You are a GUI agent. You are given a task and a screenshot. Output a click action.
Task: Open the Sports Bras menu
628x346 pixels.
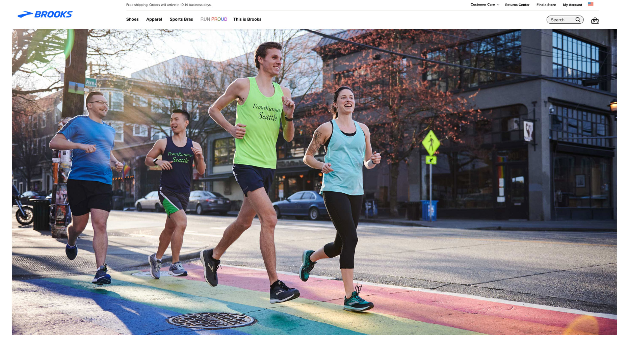coord(181,19)
